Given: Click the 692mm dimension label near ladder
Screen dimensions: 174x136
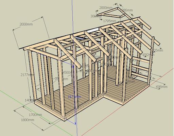Looking at the screenshot, I should (x=149, y=55).
